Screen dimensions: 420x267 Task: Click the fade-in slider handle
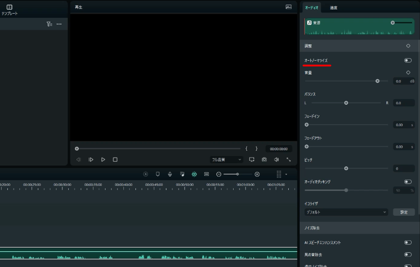[x=307, y=125]
